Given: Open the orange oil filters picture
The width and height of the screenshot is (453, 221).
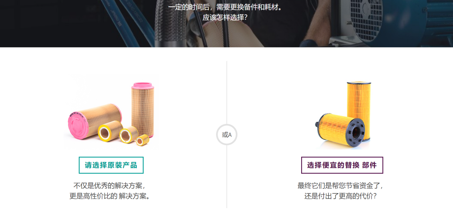Looking at the screenshot, I should (x=343, y=114).
